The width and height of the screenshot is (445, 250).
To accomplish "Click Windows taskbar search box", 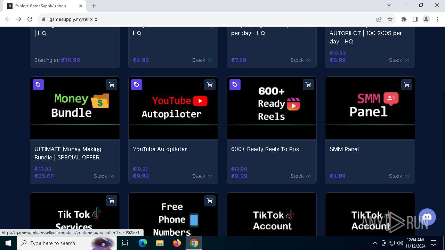I will (x=66, y=243).
